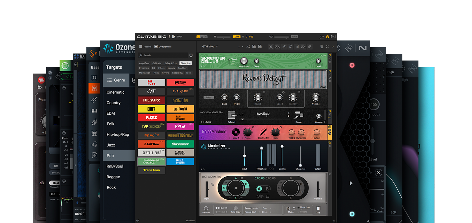472x223 pixels.
Task: Load the BIG FUZZ component
Action: (x=151, y=82)
